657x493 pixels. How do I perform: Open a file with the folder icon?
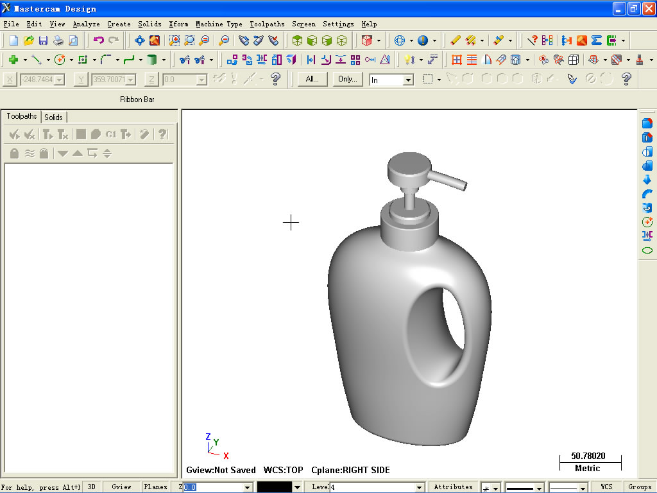click(28, 40)
